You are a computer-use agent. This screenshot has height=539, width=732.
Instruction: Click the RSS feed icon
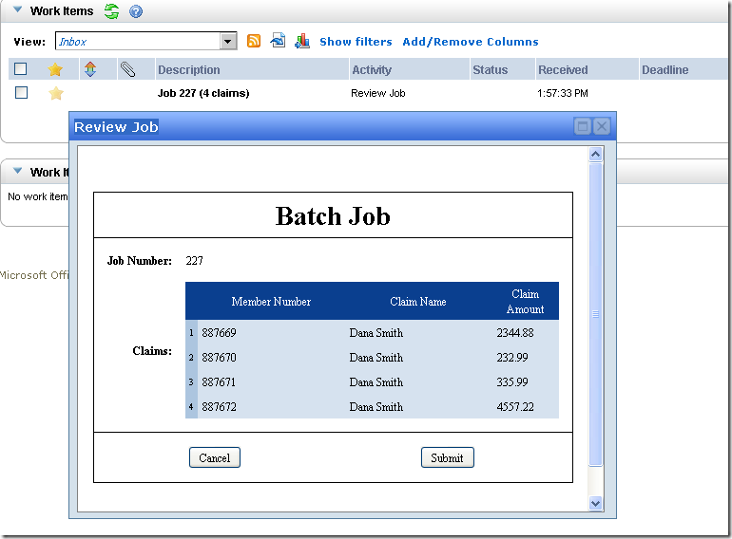254,41
